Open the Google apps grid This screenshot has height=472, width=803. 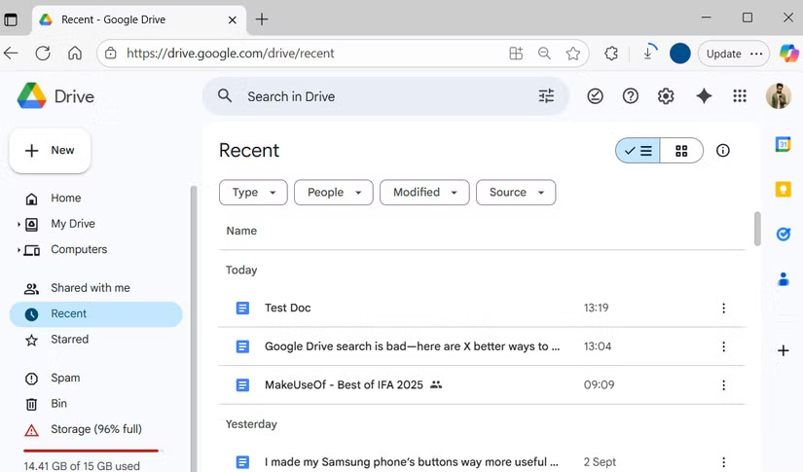(x=740, y=95)
